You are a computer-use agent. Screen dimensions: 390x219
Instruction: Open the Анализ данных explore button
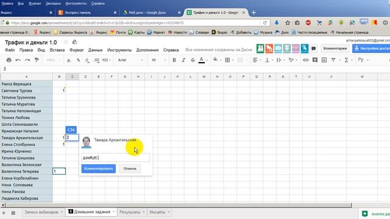(376, 214)
